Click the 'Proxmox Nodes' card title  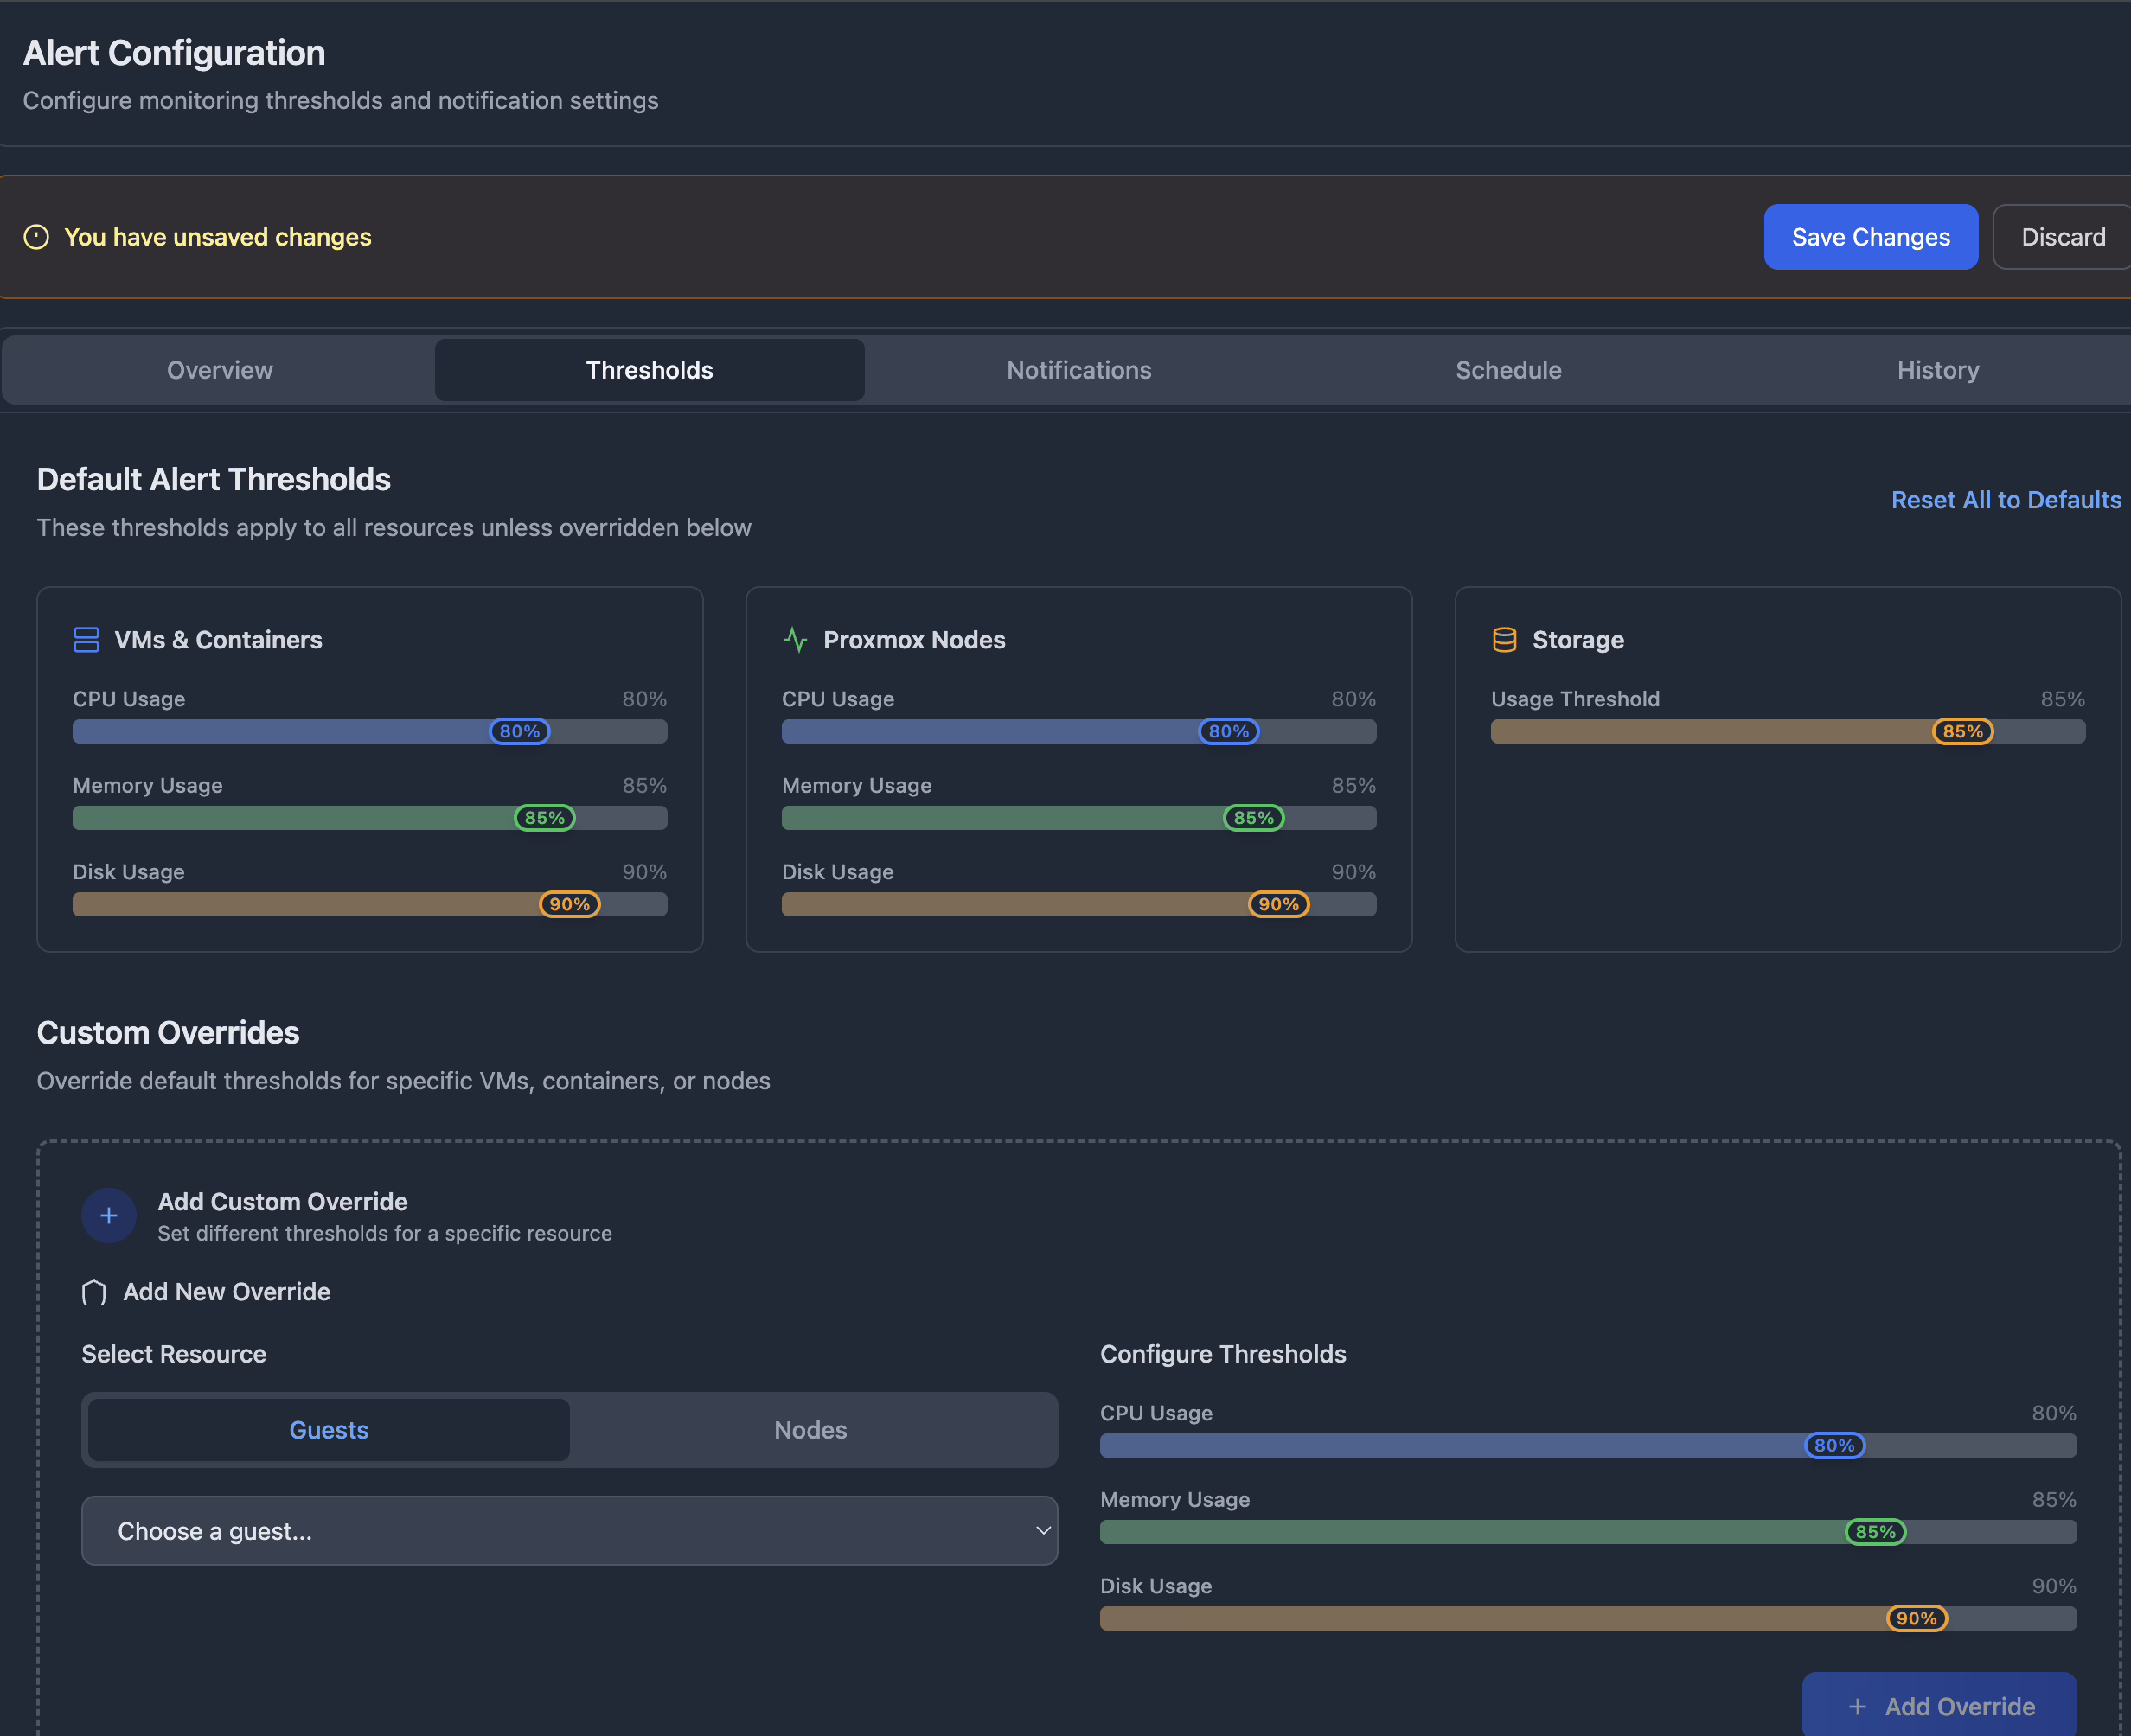[x=913, y=640]
